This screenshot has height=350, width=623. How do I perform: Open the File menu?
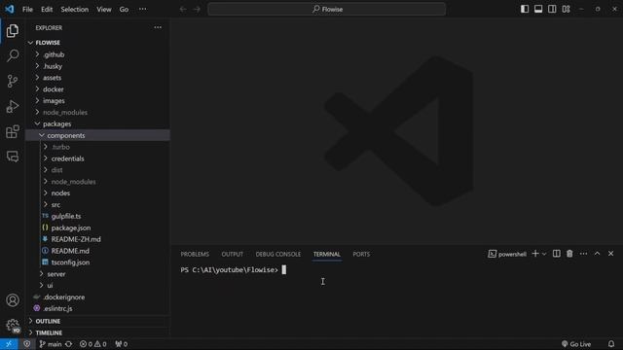point(27,9)
